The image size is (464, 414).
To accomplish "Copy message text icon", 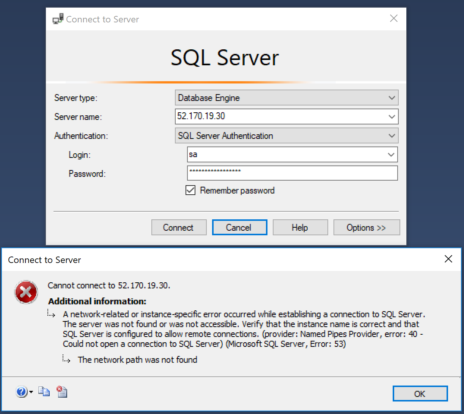I will (44, 392).
